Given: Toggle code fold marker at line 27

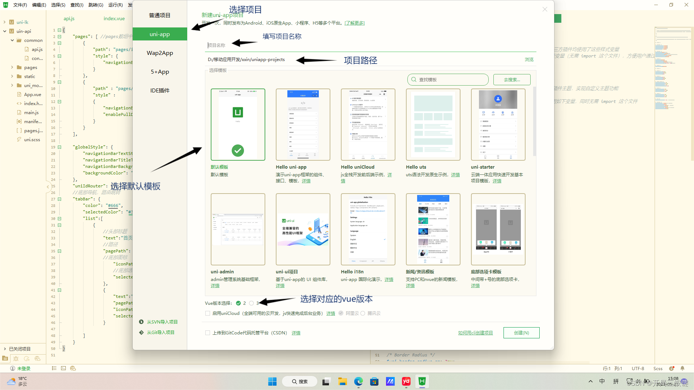Looking at the screenshot, I should pos(60,199).
